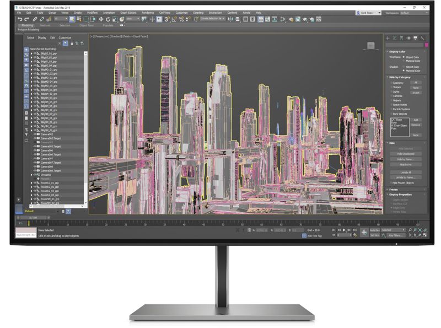Expand the BldgLG_01_grp tree node
This screenshot has width=441, height=328.
pyautogui.click(x=31, y=53)
